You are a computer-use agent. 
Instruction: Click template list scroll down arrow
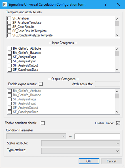click(117, 35)
